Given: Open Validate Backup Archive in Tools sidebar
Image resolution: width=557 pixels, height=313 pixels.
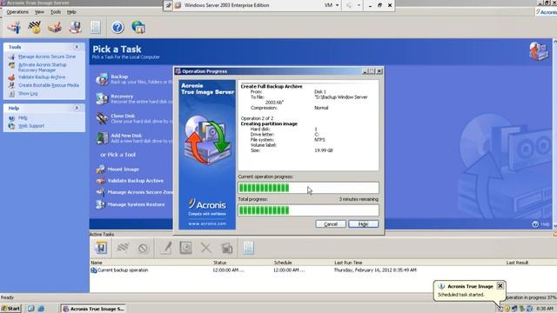Looking at the screenshot, I should tap(42, 77).
